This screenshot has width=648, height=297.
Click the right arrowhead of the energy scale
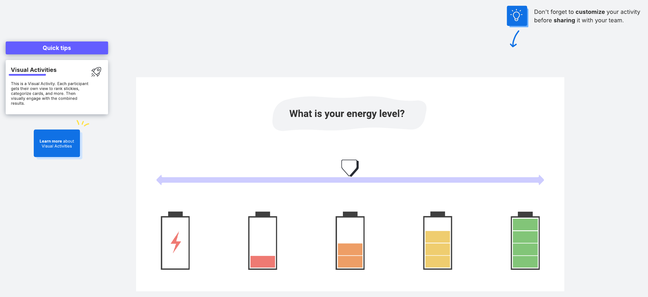tap(541, 180)
